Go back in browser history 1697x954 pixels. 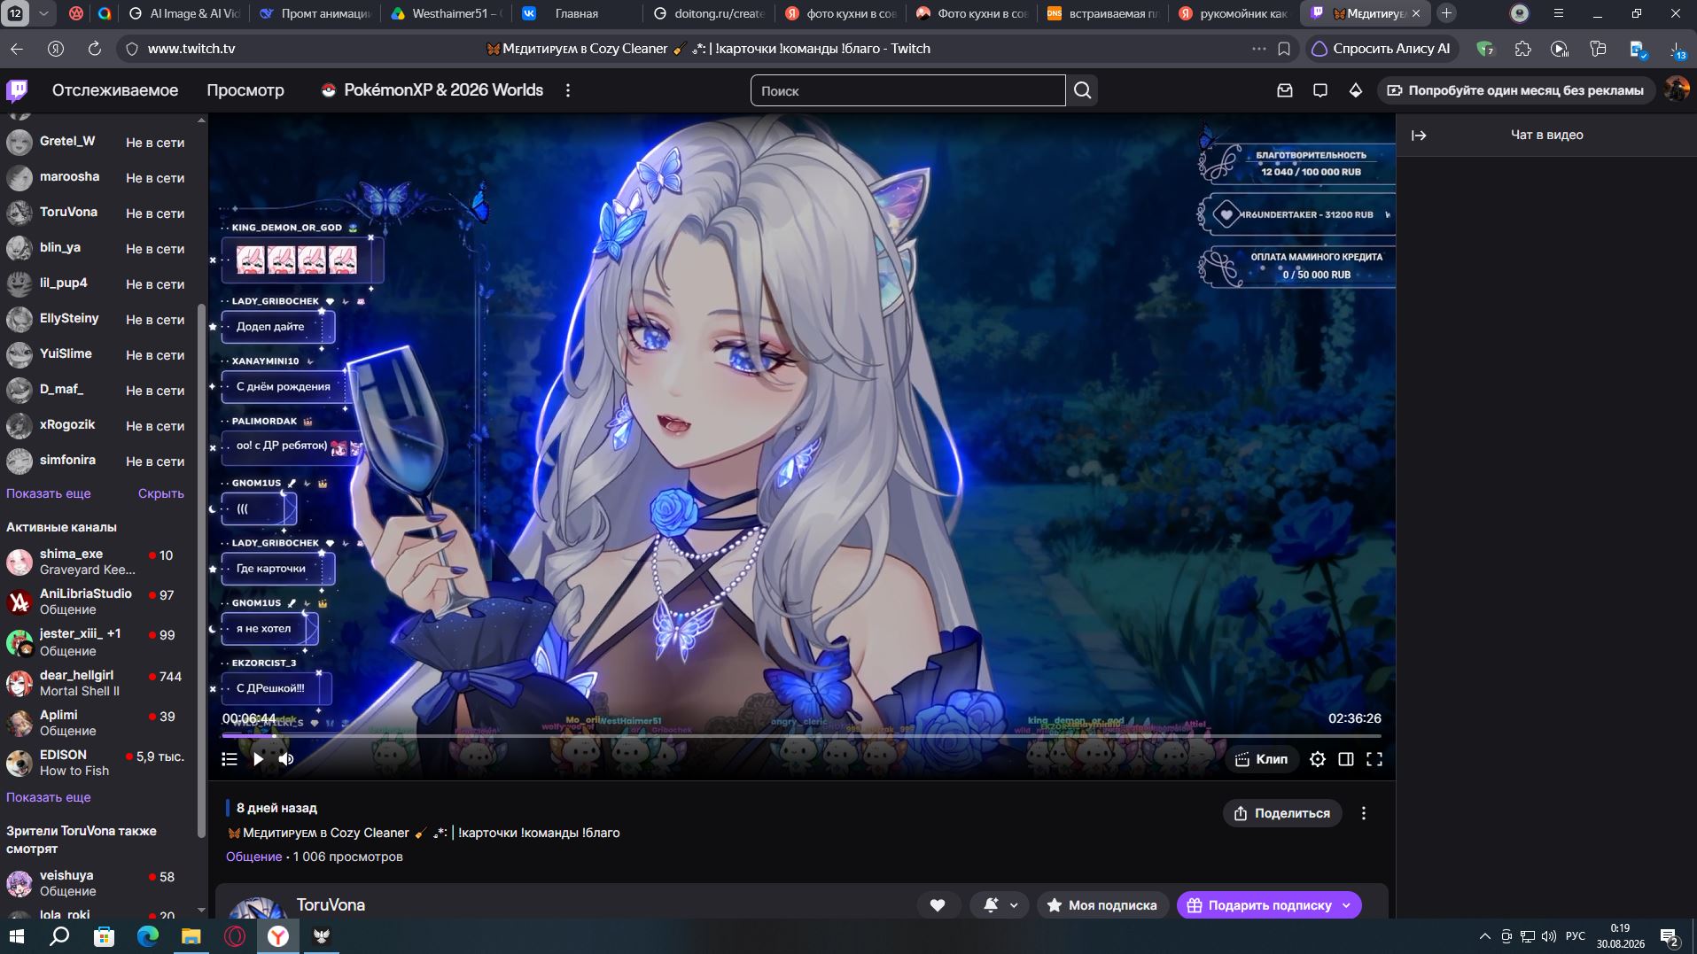17,49
